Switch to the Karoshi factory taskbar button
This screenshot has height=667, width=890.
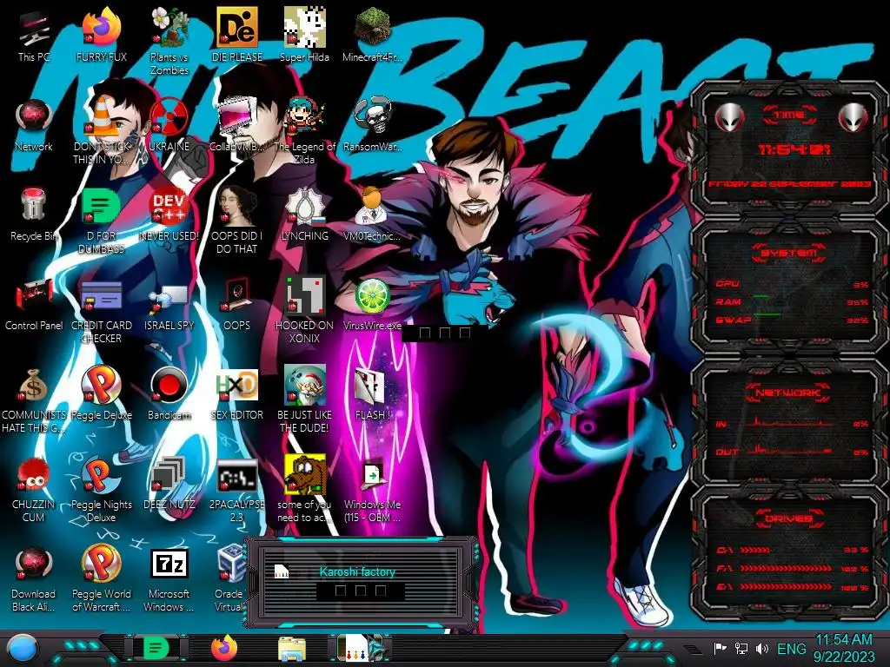[x=360, y=648]
